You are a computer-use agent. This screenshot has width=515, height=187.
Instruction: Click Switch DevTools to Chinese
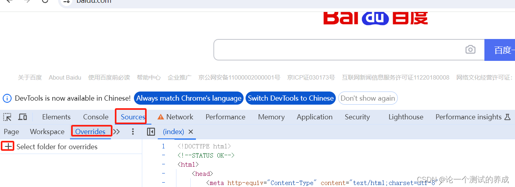(290, 98)
